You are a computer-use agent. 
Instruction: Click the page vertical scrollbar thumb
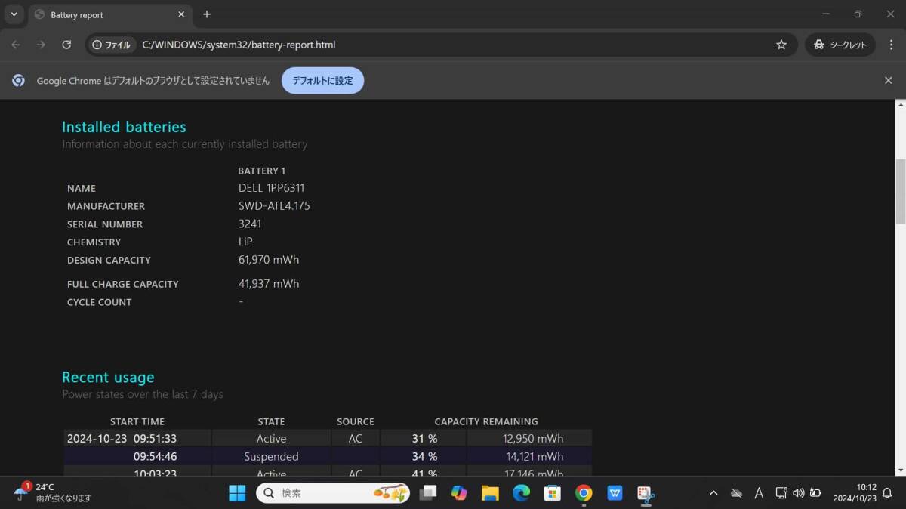(900, 191)
